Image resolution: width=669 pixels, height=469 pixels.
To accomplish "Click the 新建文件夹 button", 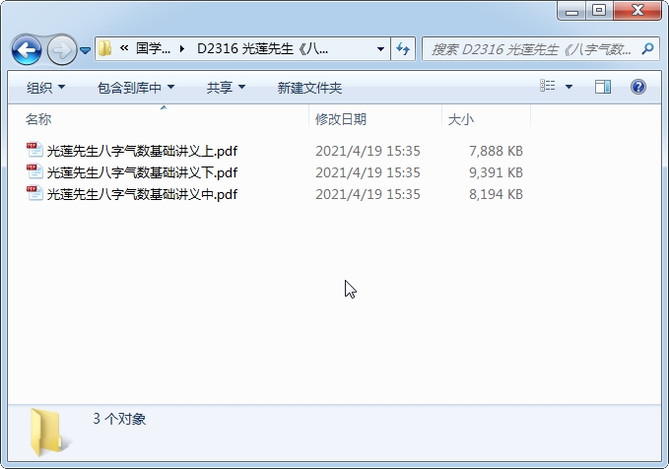I will pyautogui.click(x=309, y=88).
